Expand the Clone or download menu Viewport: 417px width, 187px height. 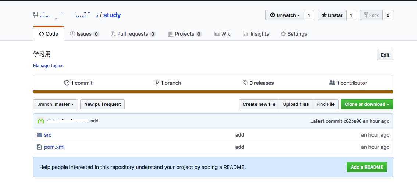tap(367, 104)
